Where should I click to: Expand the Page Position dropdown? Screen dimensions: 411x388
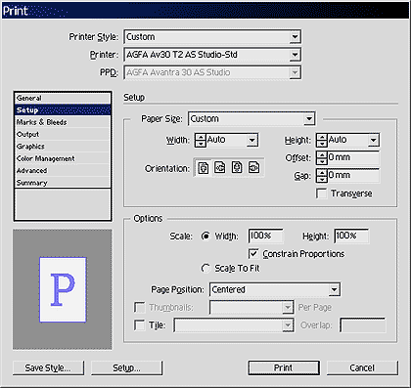pyautogui.click(x=275, y=289)
